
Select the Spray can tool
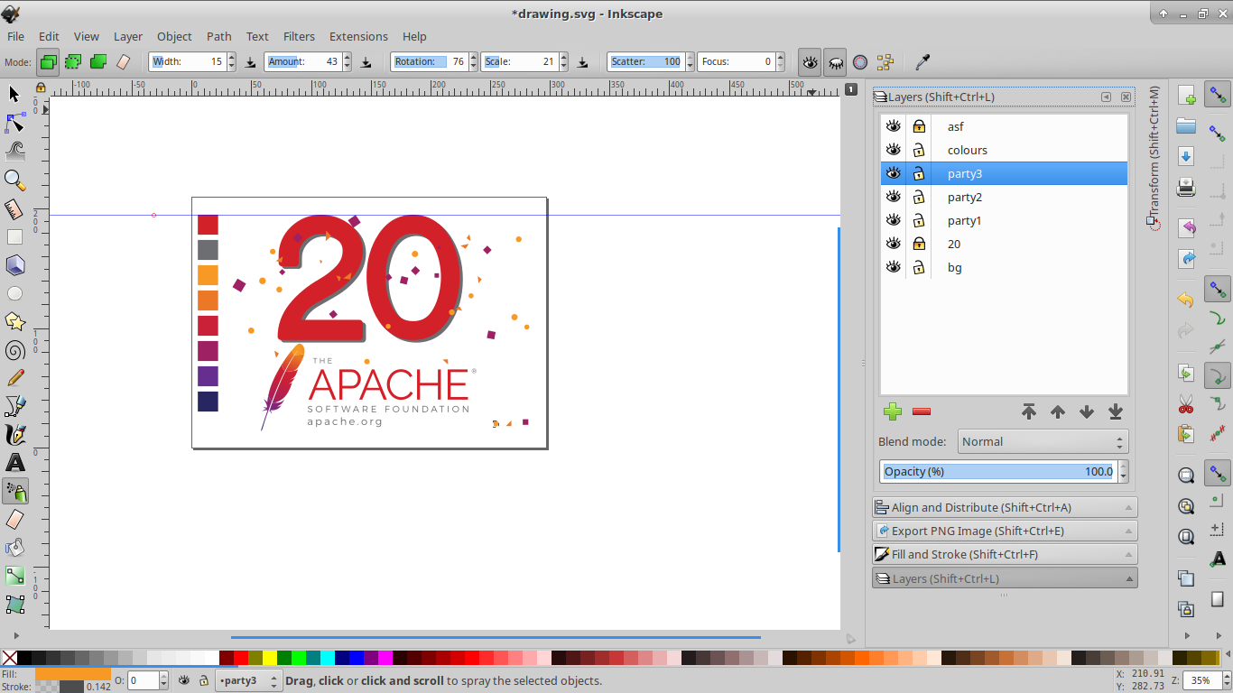(x=14, y=491)
